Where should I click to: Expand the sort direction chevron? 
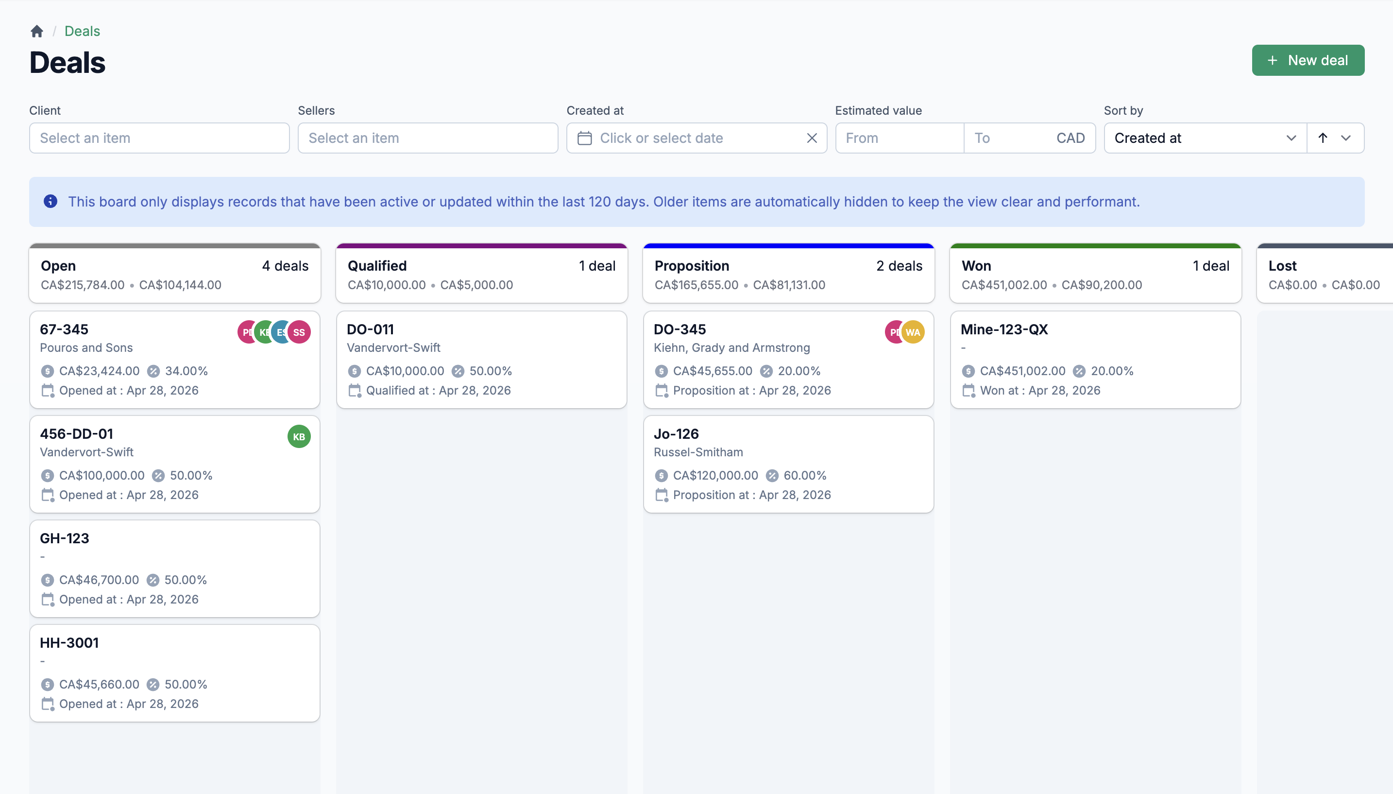point(1345,138)
